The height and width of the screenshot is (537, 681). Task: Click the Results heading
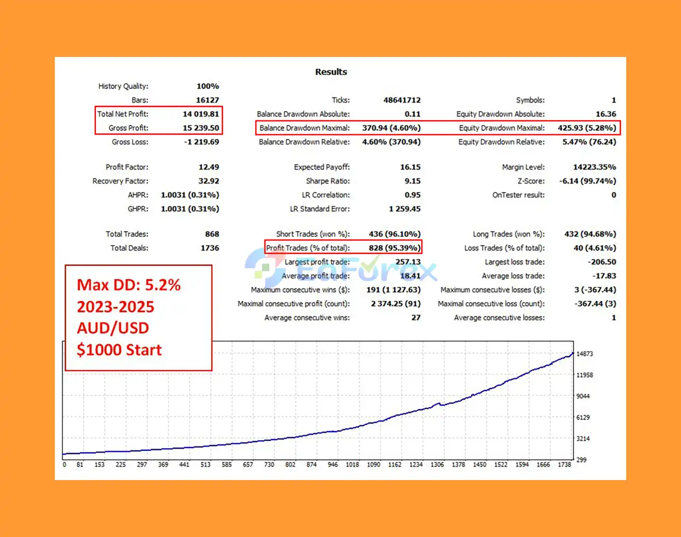pos(331,72)
